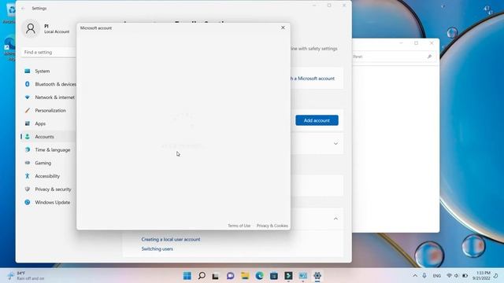Open Task View from taskbar
This screenshot has width=504, height=283.
216,276
